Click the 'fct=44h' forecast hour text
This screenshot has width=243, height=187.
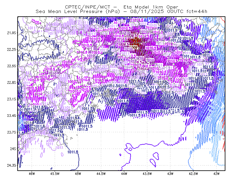pos(197,11)
